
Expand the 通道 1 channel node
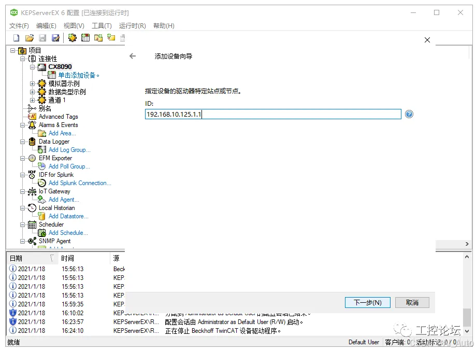pos(33,100)
